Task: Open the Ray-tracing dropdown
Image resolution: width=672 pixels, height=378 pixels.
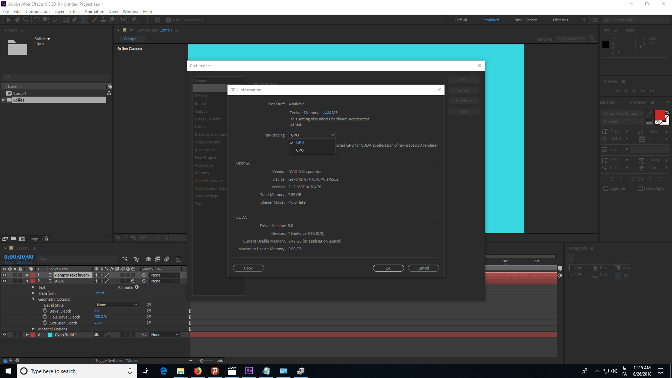Action: [x=312, y=135]
